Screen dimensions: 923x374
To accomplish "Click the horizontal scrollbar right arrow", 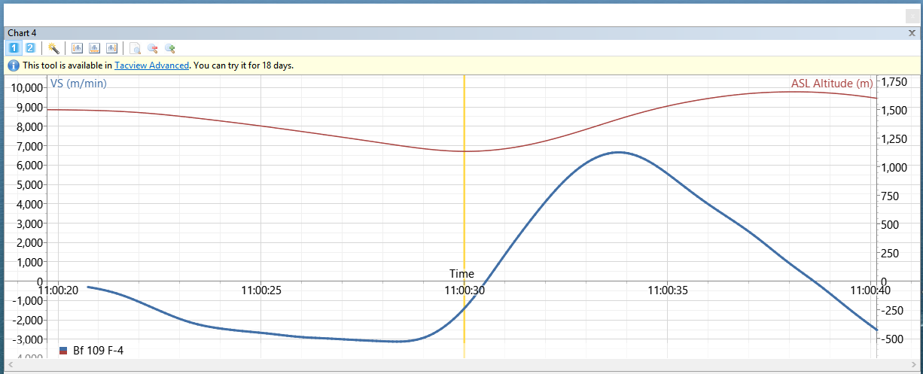I will (x=915, y=365).
